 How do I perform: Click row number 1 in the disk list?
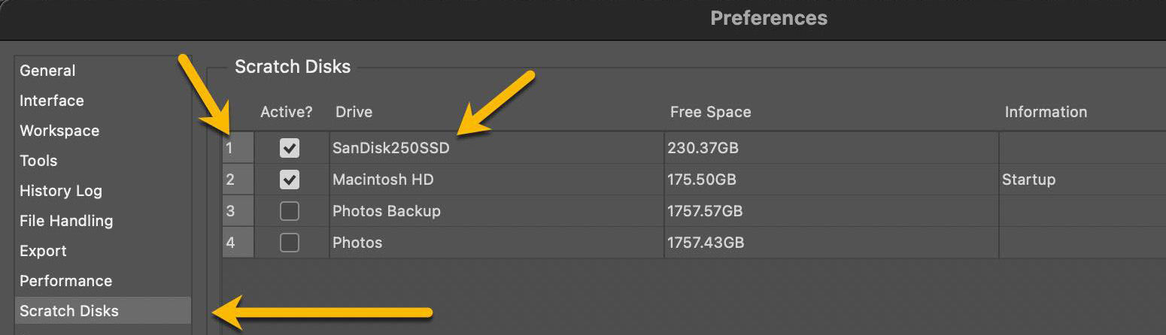pos(230,148)
